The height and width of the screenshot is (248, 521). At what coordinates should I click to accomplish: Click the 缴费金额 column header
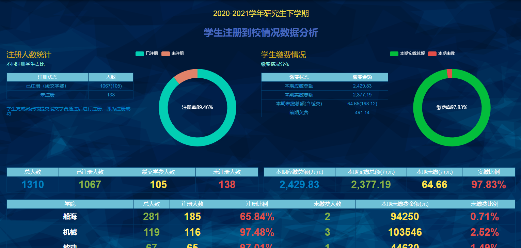362,77
